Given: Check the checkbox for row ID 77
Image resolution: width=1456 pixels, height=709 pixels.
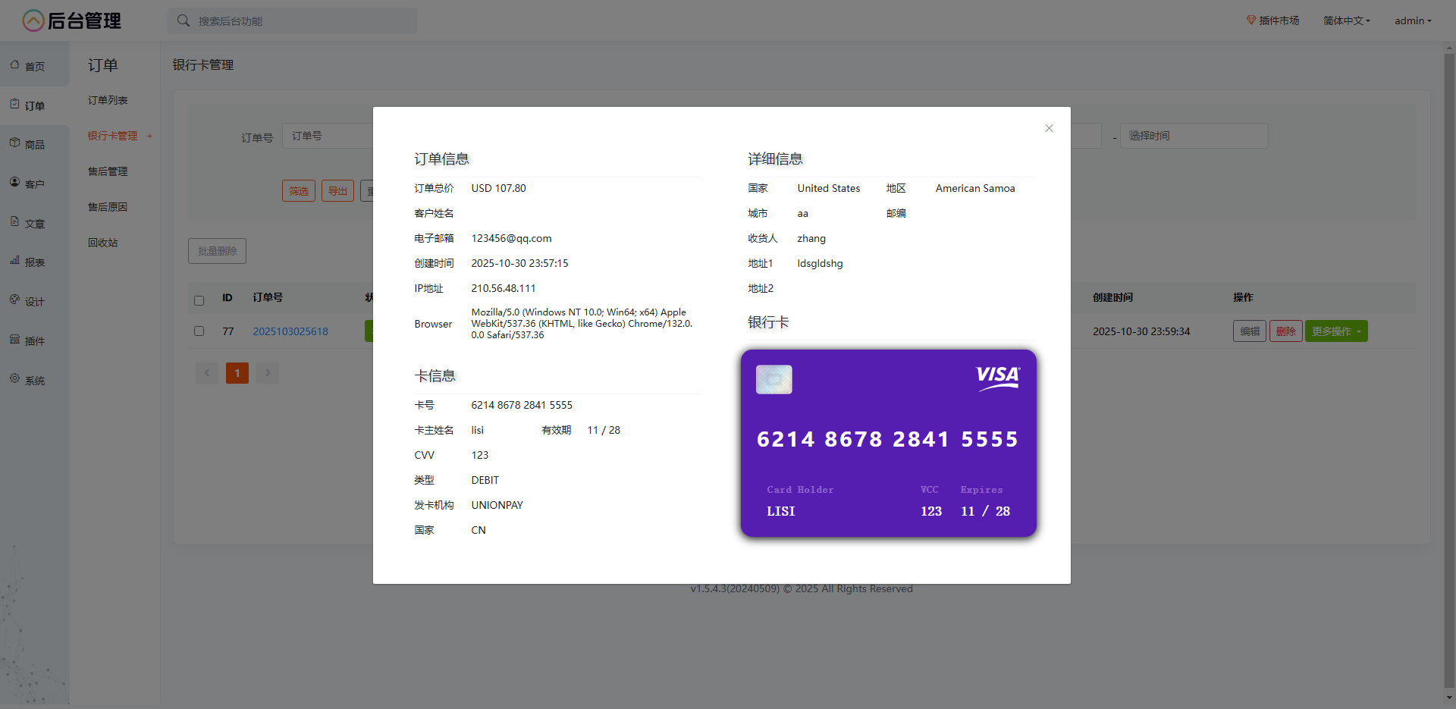Looking at the screenshot, I should coord(199,331).
